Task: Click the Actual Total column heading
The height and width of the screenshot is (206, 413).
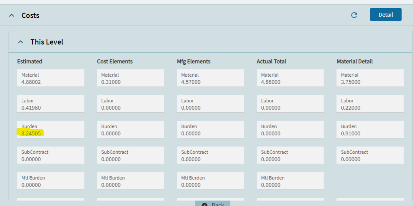Action: tap(271, 61)
